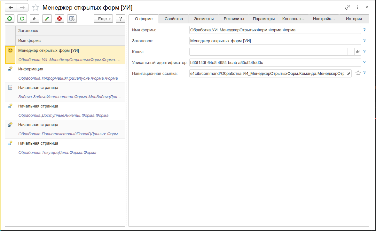Click the green plus add icon

(x=10, y=19)
